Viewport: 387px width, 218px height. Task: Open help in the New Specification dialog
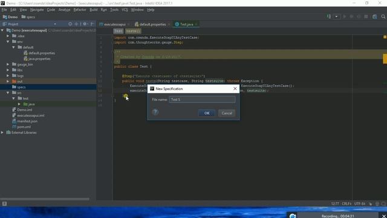155,112
